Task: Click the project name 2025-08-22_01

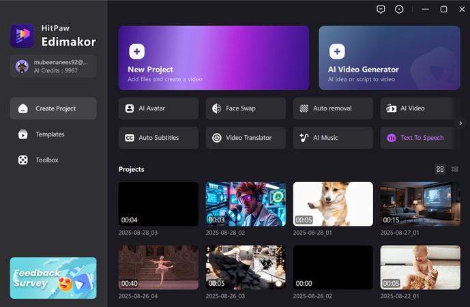Action: coord(400,296)
